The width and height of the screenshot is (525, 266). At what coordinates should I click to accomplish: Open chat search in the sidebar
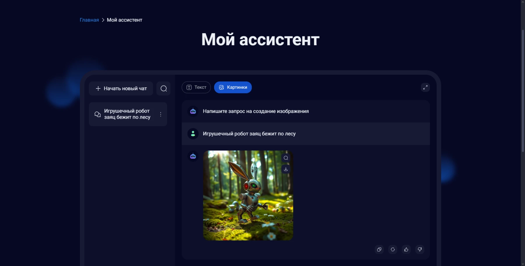click(x=164, y=88)
